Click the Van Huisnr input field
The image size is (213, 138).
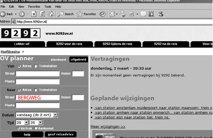[x=78, y=74]
